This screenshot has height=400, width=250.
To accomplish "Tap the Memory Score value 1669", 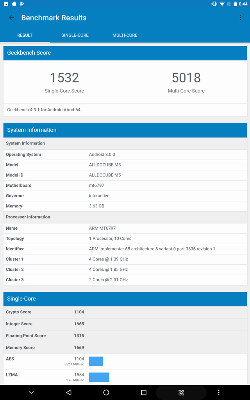I will pos(79,348).
